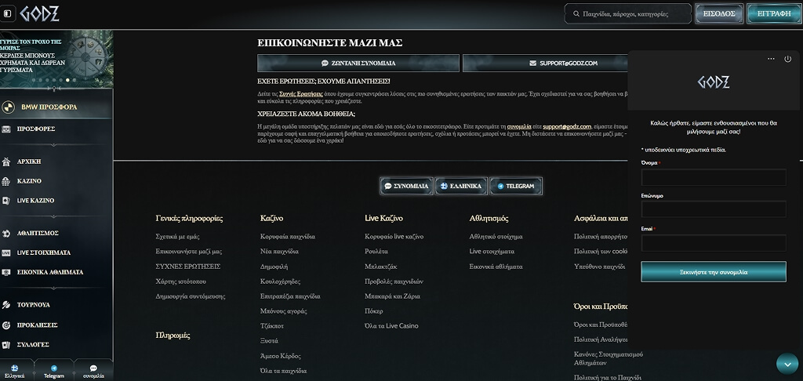Open the ΣΥΧΝΕΣ ΕΡΩΤΗΣΕΙΣ footer link

(188, 267)
